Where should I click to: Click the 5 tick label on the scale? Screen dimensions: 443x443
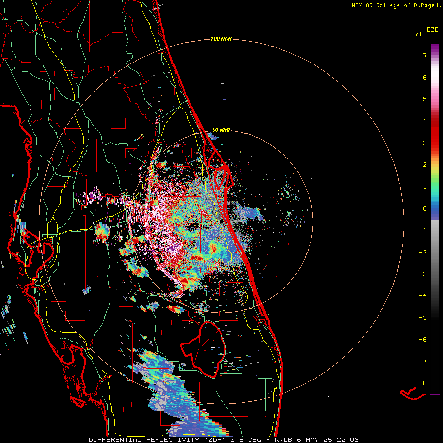pos(425,99)
